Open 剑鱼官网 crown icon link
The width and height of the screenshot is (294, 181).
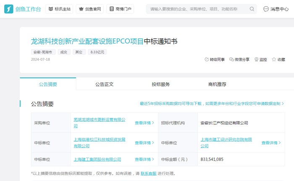tap(89, 9)
